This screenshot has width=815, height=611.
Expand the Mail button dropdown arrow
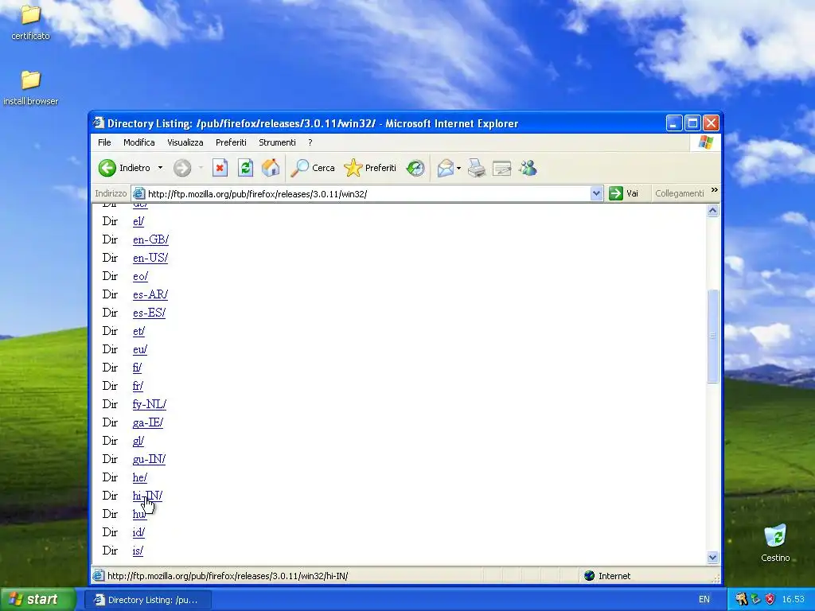point(458,168)
